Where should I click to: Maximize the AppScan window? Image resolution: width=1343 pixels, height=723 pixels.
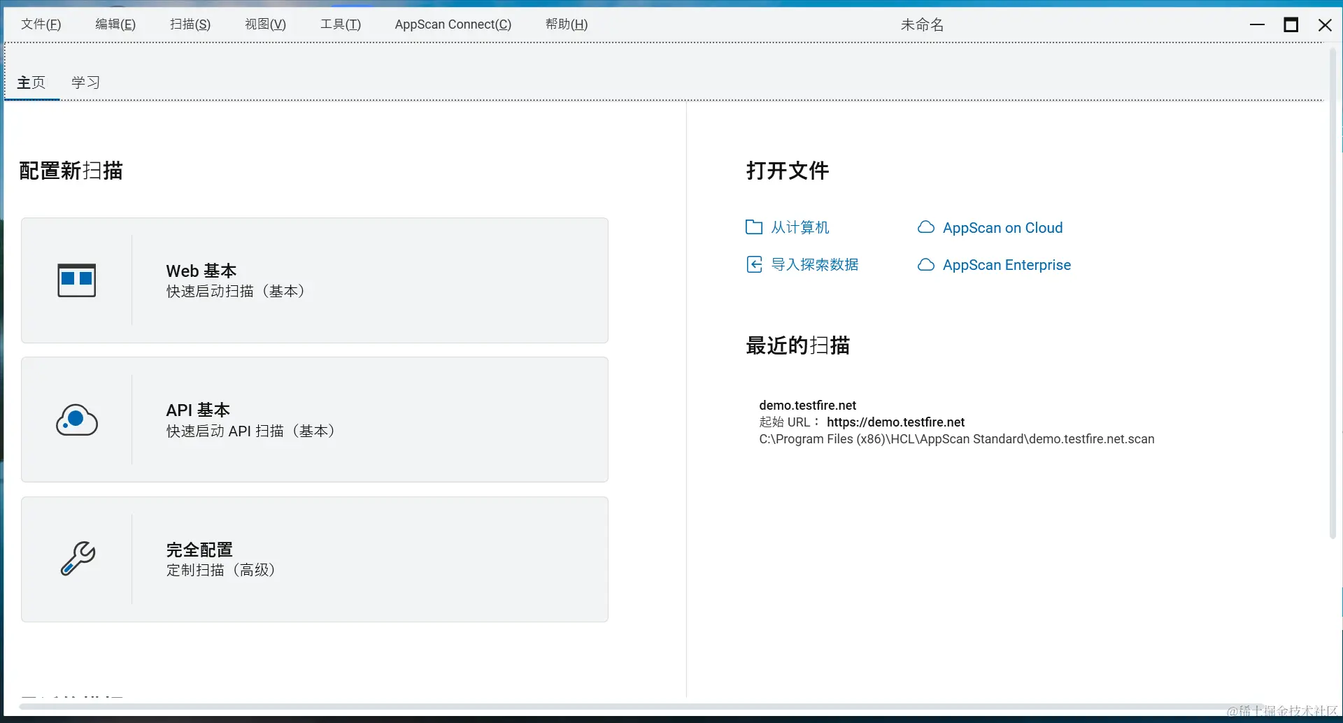[x=1291, y=24]
